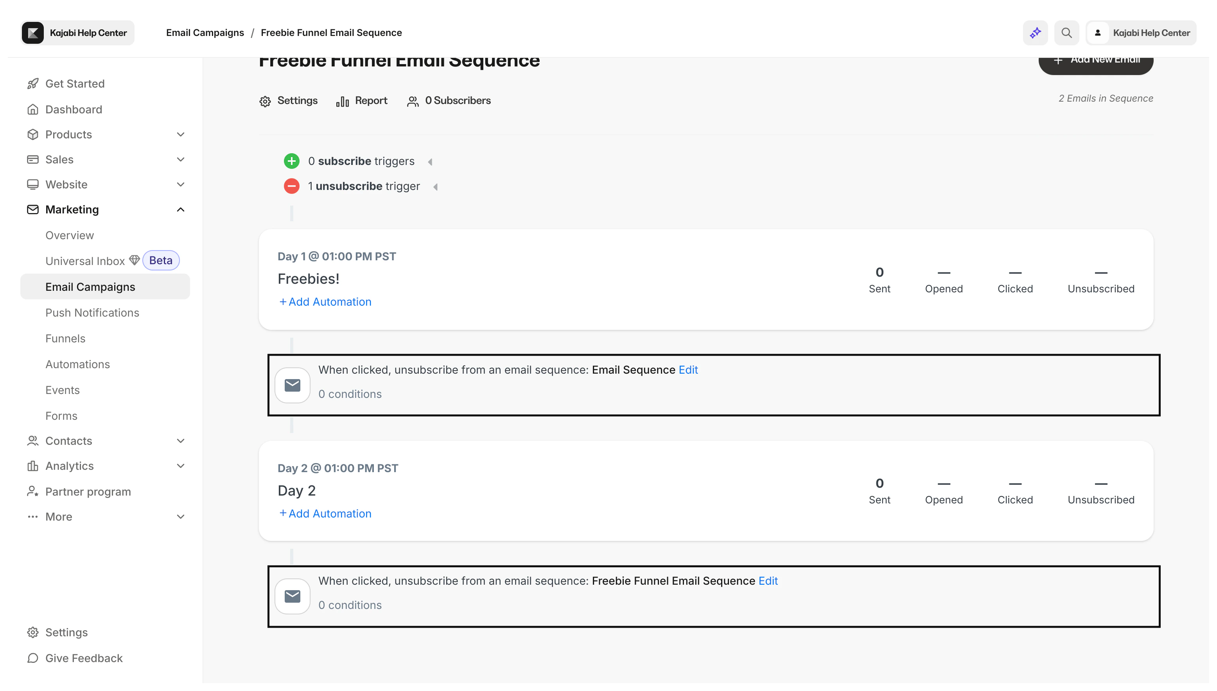Click the diamond icon beside Universal Inbox
This screenshot has width=1217, height=691.
[x=135, y=260]
